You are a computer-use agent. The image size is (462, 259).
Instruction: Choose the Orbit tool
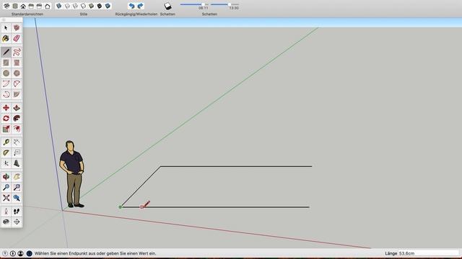click(x=6, y=177)
